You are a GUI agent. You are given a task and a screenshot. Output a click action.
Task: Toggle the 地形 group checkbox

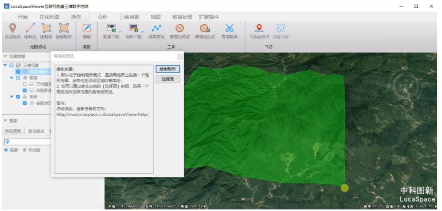(18, 96)
